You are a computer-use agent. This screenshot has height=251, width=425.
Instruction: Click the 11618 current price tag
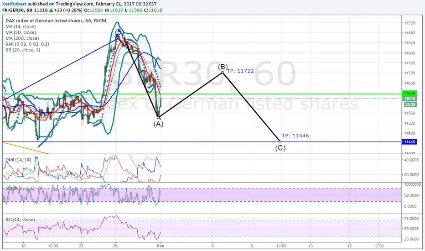click(x=409, y=99)
